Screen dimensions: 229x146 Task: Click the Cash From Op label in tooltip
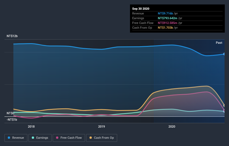tap(142, 28)
